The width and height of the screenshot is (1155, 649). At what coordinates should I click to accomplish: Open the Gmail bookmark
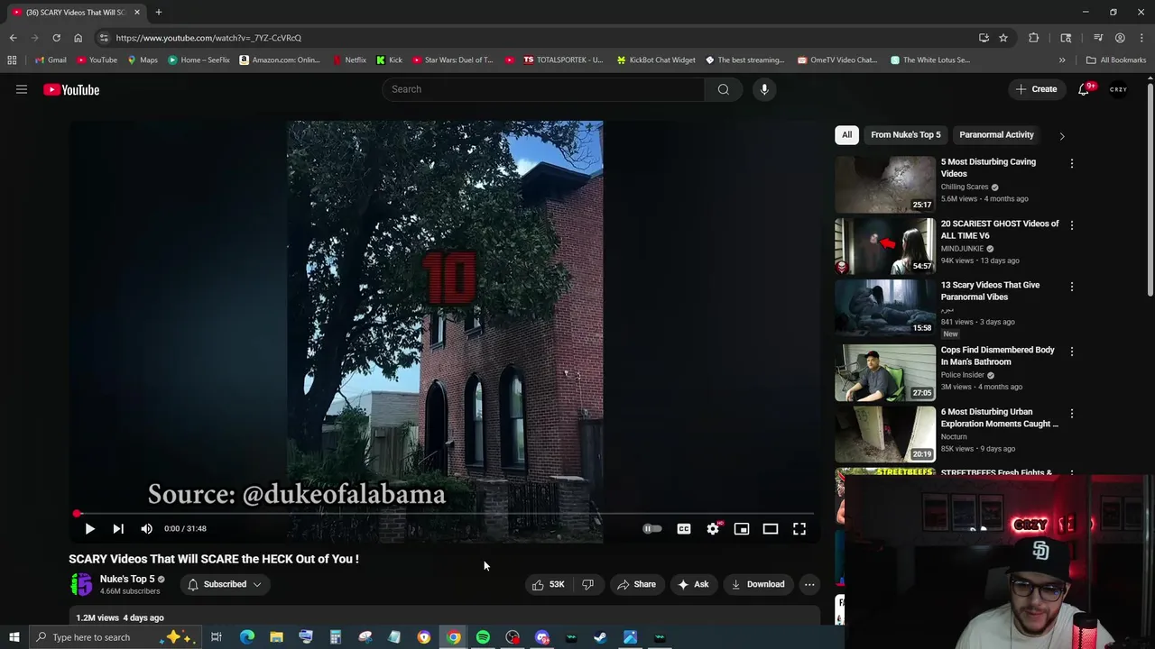click(50, 60)
